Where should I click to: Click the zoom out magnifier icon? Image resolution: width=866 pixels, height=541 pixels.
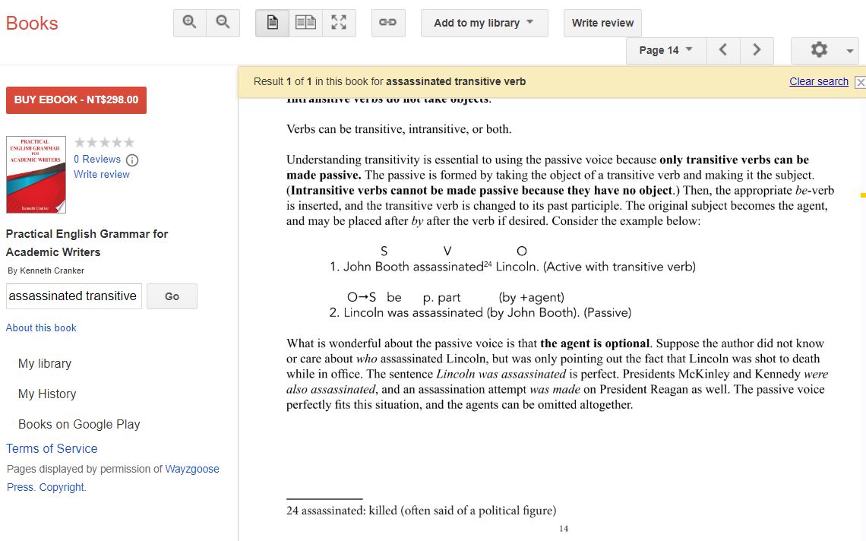(223, 23)
